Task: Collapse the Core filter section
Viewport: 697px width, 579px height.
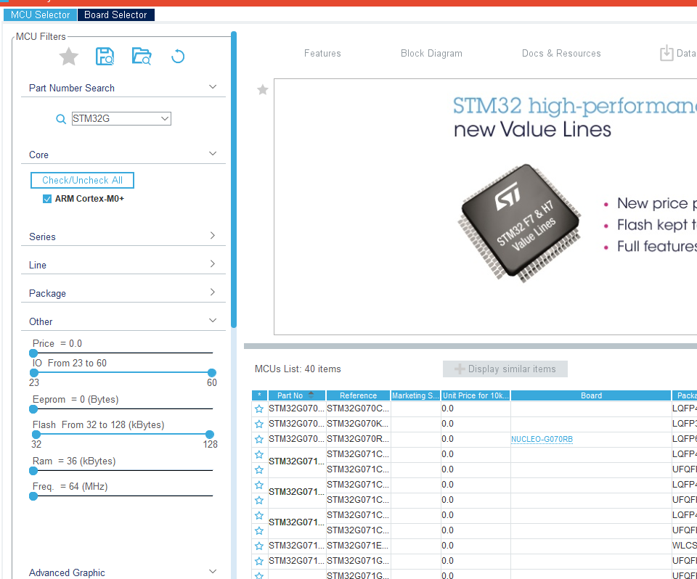Action: coord(213,153)
